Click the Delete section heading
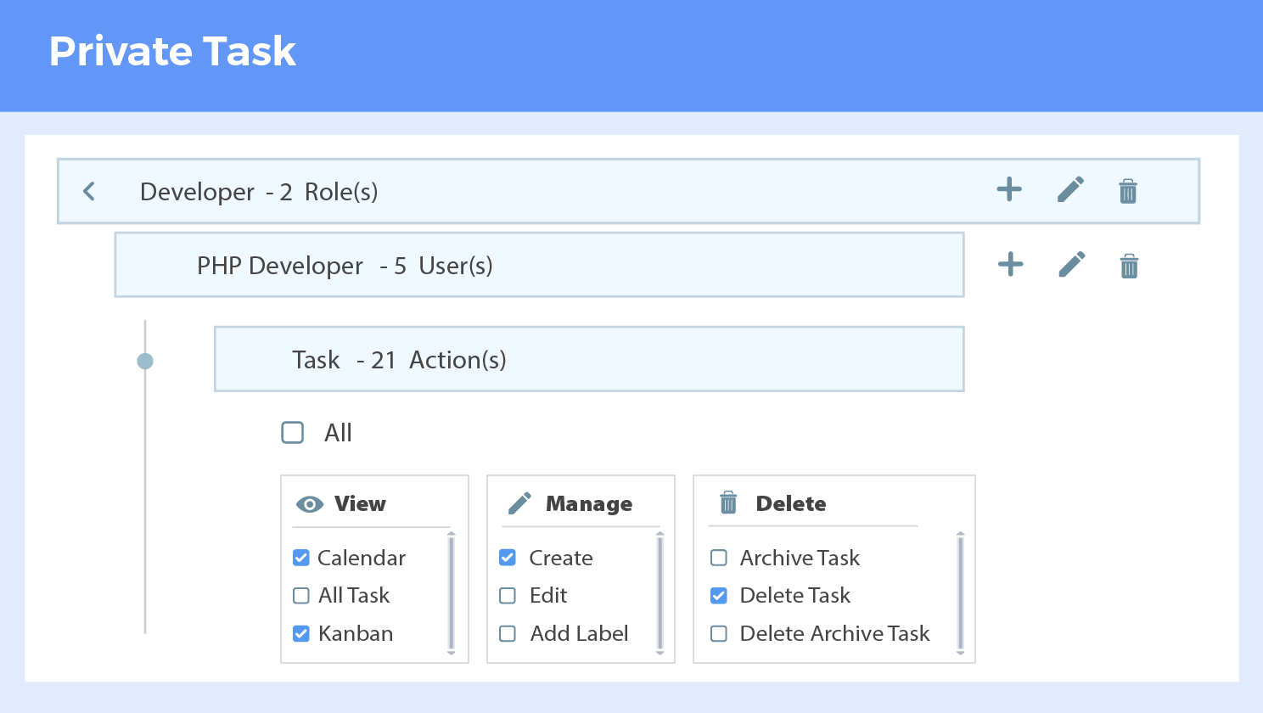 (791, 503)
